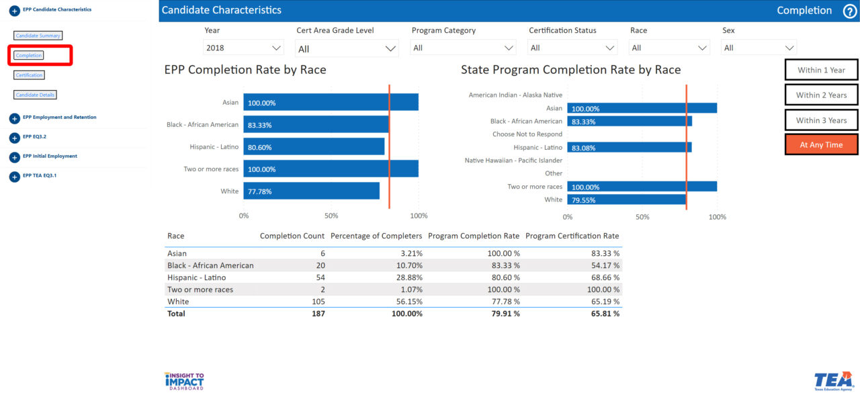Go to the Certification page
The height and width of the screenshot is (399, 860).
[30, 75]
